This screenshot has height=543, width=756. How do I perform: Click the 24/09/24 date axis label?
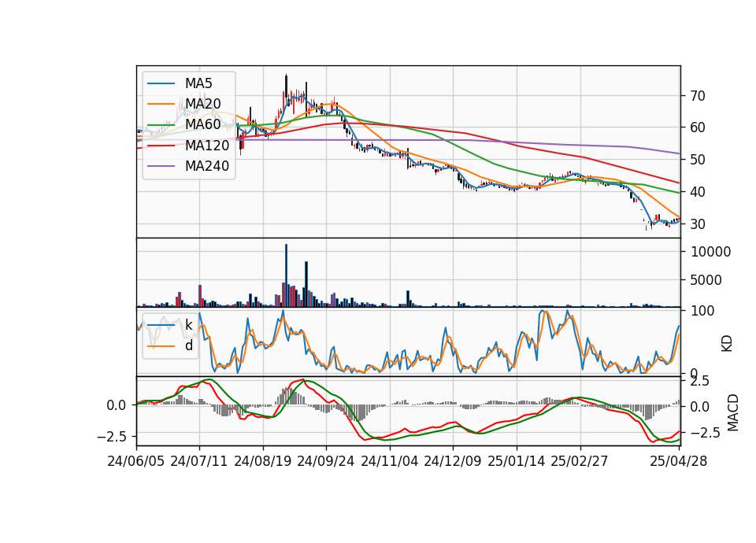(326, 461)
